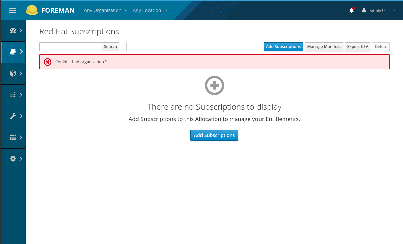Expand chevron next to network icon

click(x=21, y=137)
